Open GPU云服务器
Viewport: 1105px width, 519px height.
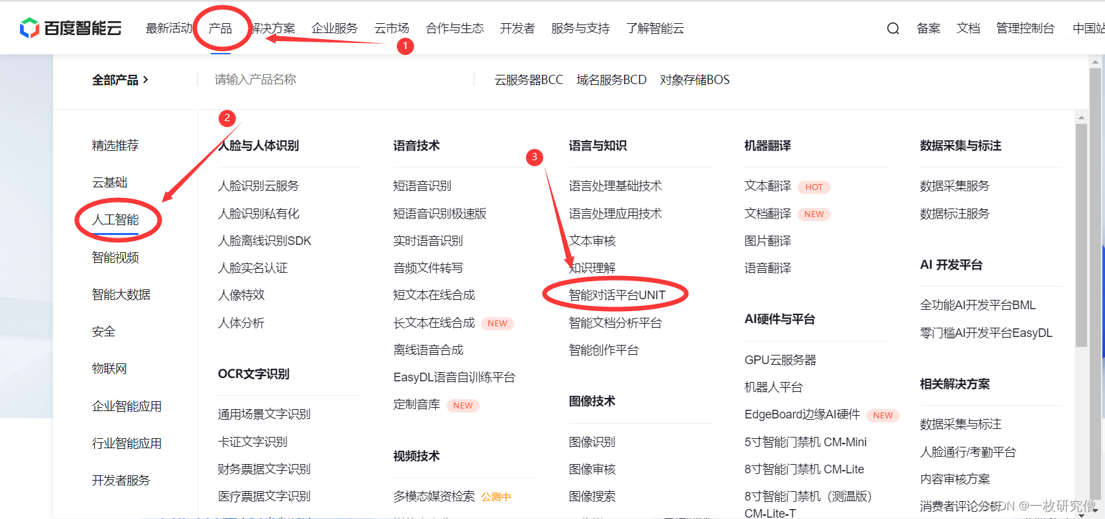point(780,360)
